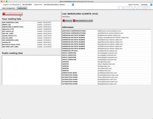Click Pasha@american-biltrite-rubber.com address
The width and height of the screenshot is (153, 119).
click(110, 49)
